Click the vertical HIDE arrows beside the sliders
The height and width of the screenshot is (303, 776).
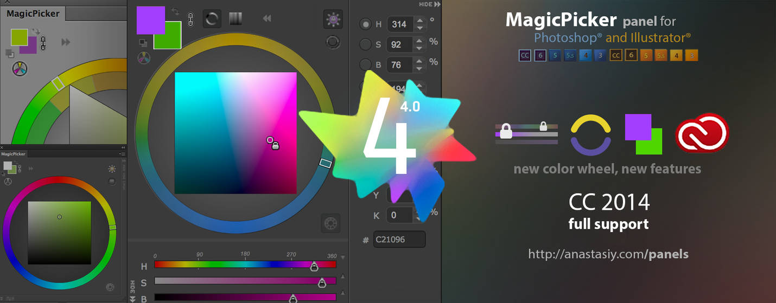click(x=132, y=290)
